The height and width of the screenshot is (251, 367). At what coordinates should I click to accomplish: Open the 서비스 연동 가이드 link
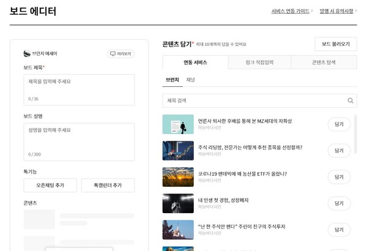(291, 11)
